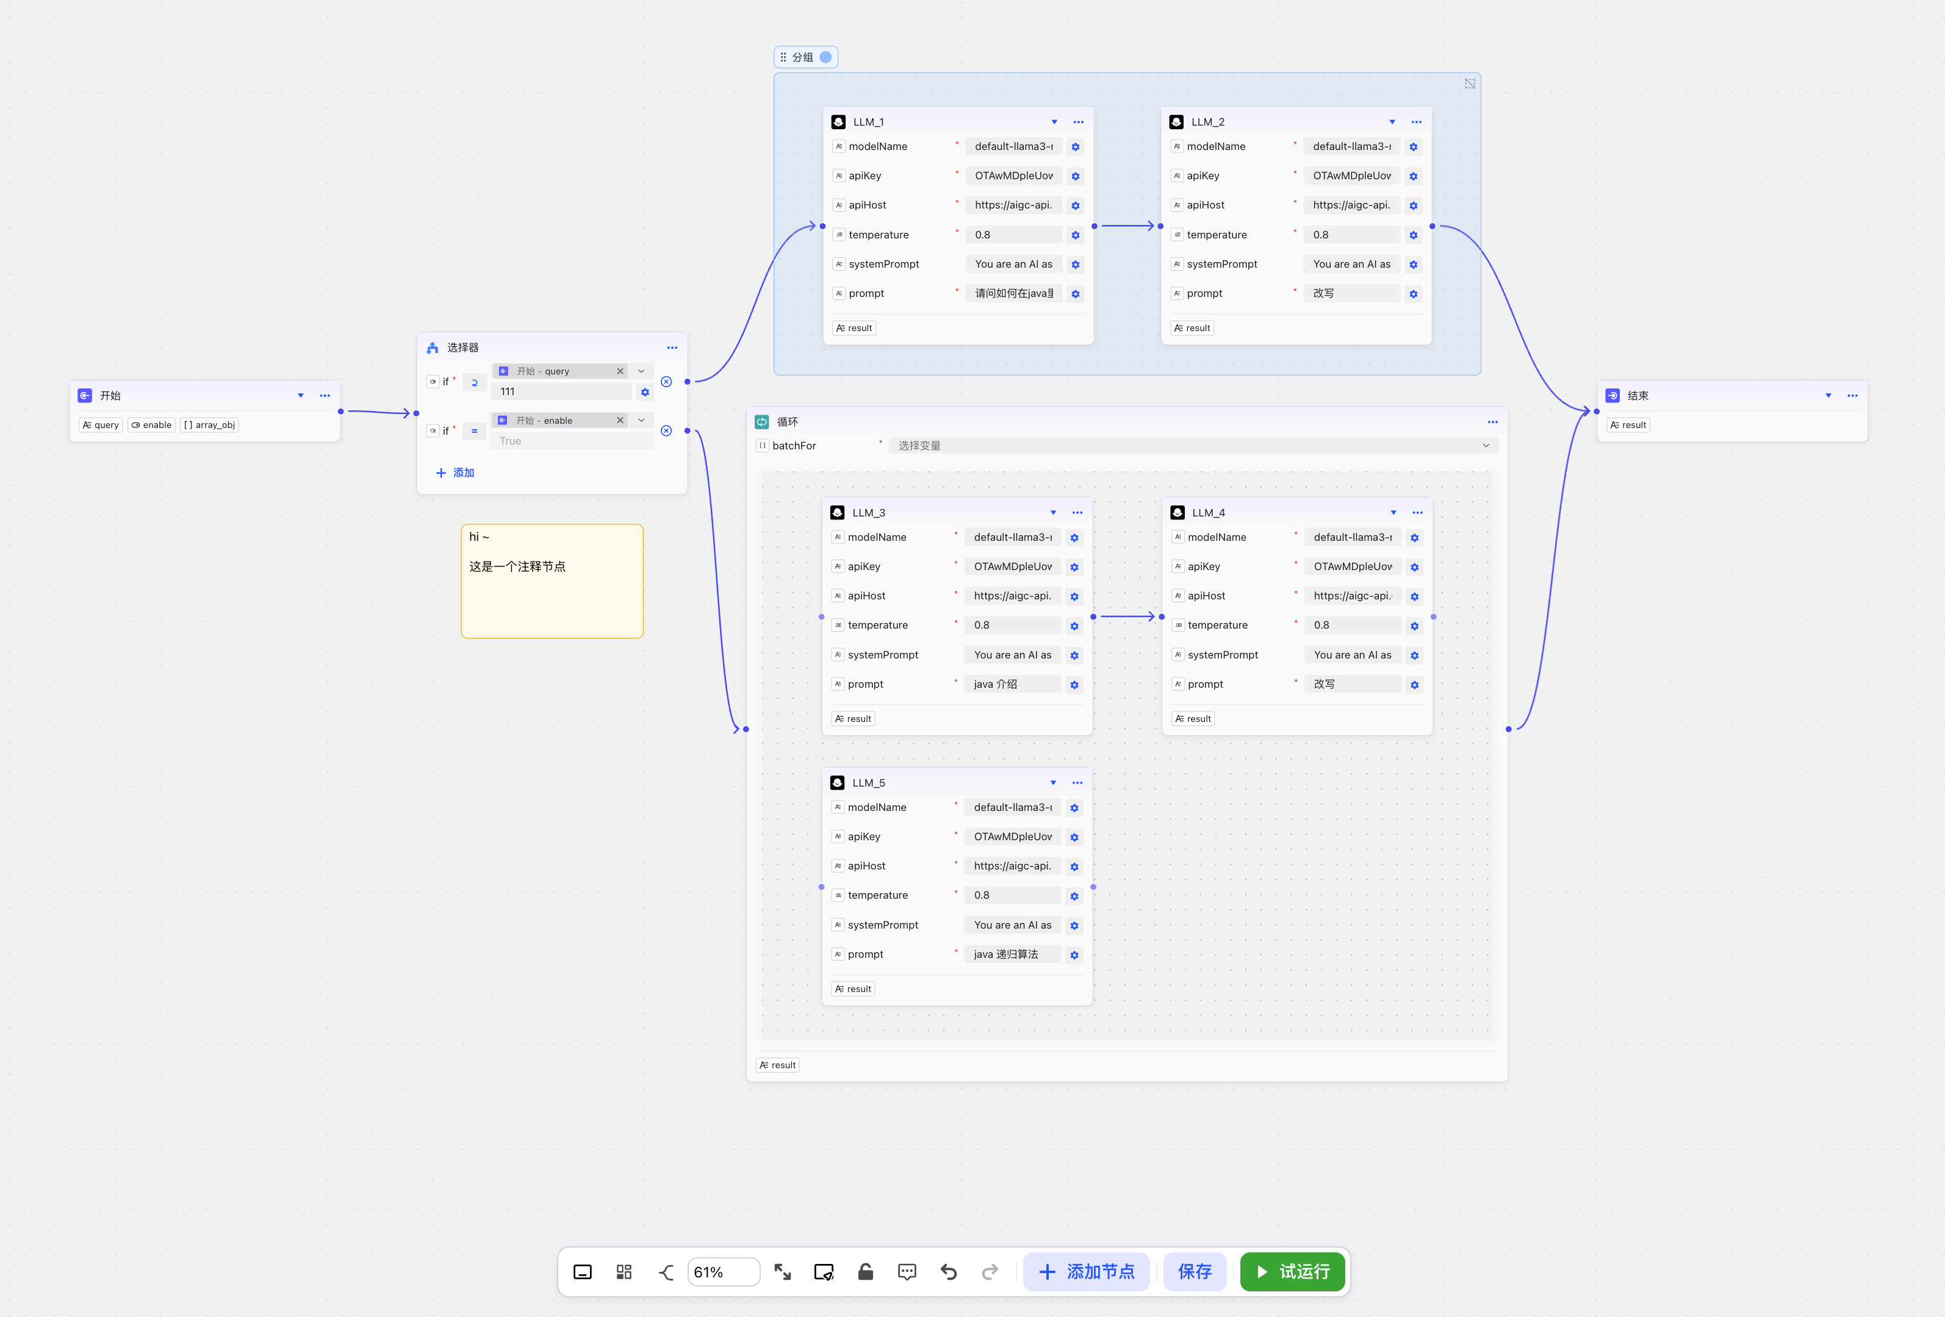The width and height of the screenshot is (1945, 1317).
Task: Click the green 试运行 button
Action: click(1292, 1272)
